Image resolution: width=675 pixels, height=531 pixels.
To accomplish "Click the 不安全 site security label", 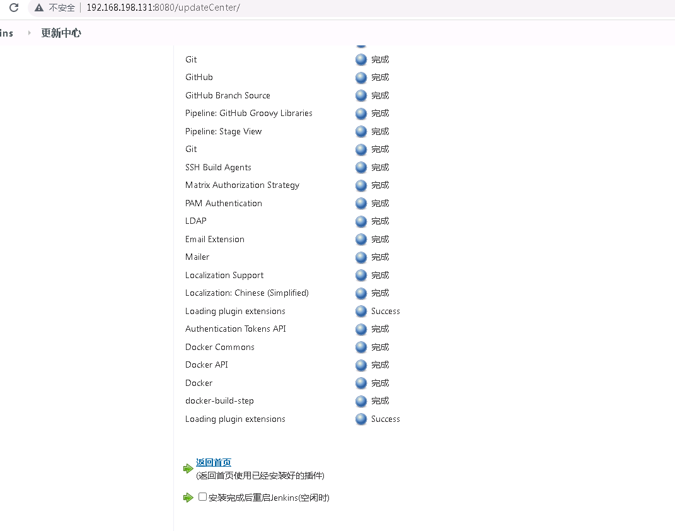I will tap(62, 8).
